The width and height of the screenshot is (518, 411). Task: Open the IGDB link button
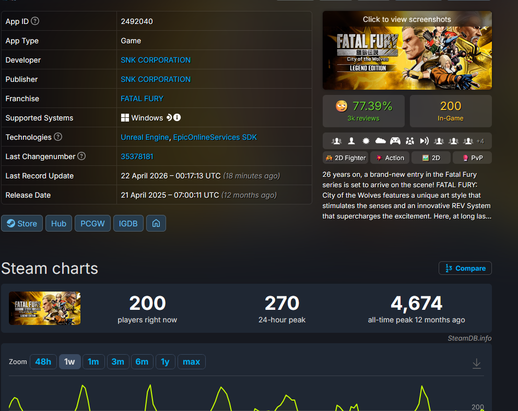[x=128, y=223]
